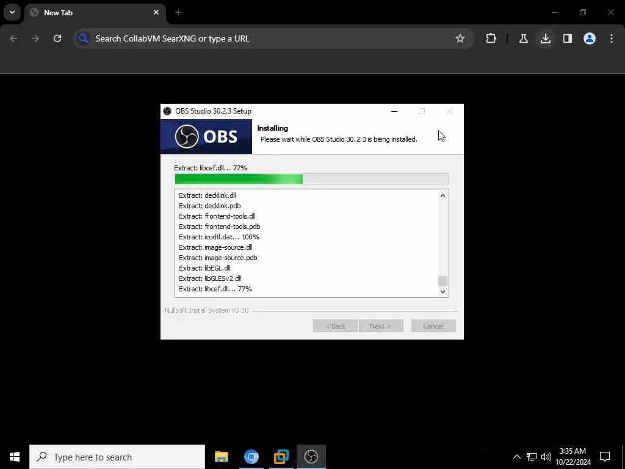Click the extract log scrollbar thumb
The width and height of the screenshot is (625, 469).
443,281
